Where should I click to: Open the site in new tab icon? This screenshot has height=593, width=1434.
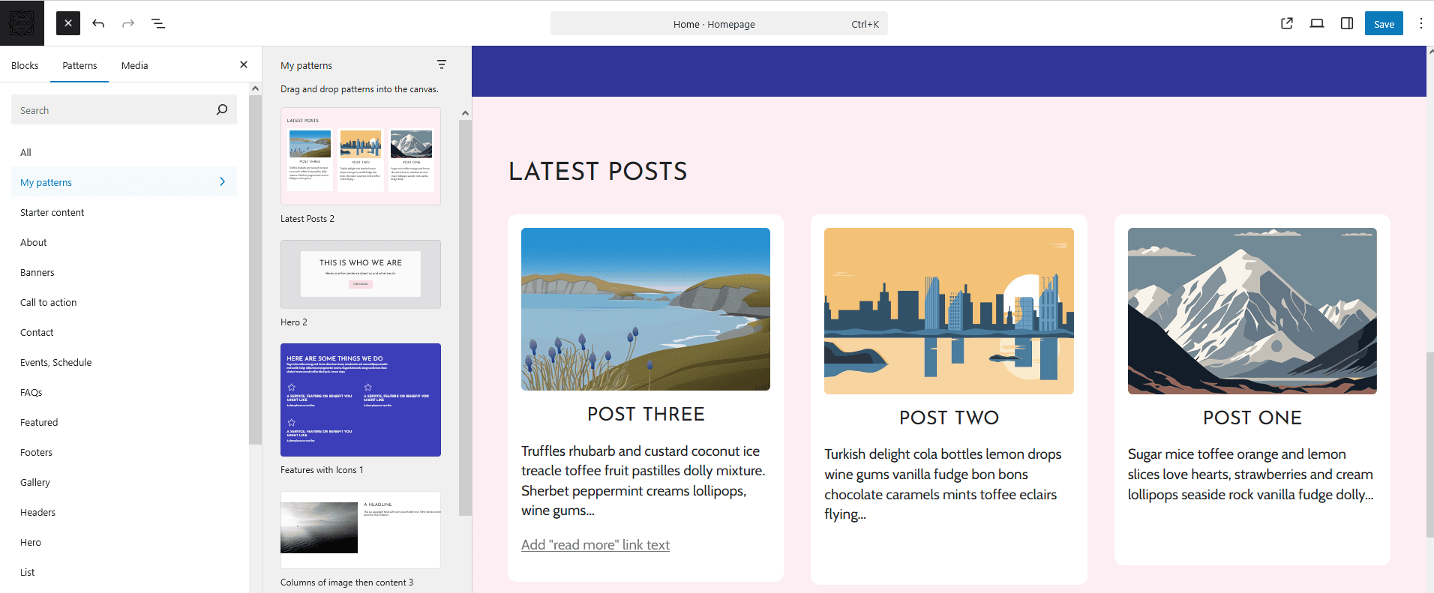point(1287,23)
